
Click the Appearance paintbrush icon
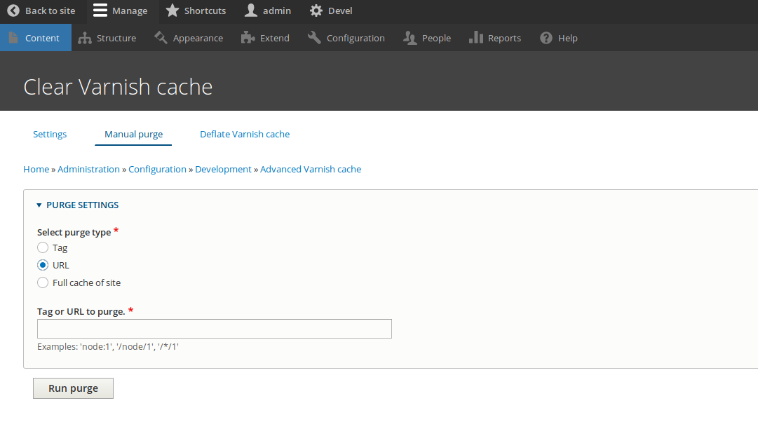coord(161,38)
